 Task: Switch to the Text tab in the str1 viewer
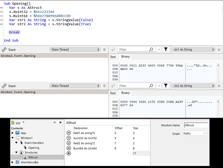tap(113, 57)
